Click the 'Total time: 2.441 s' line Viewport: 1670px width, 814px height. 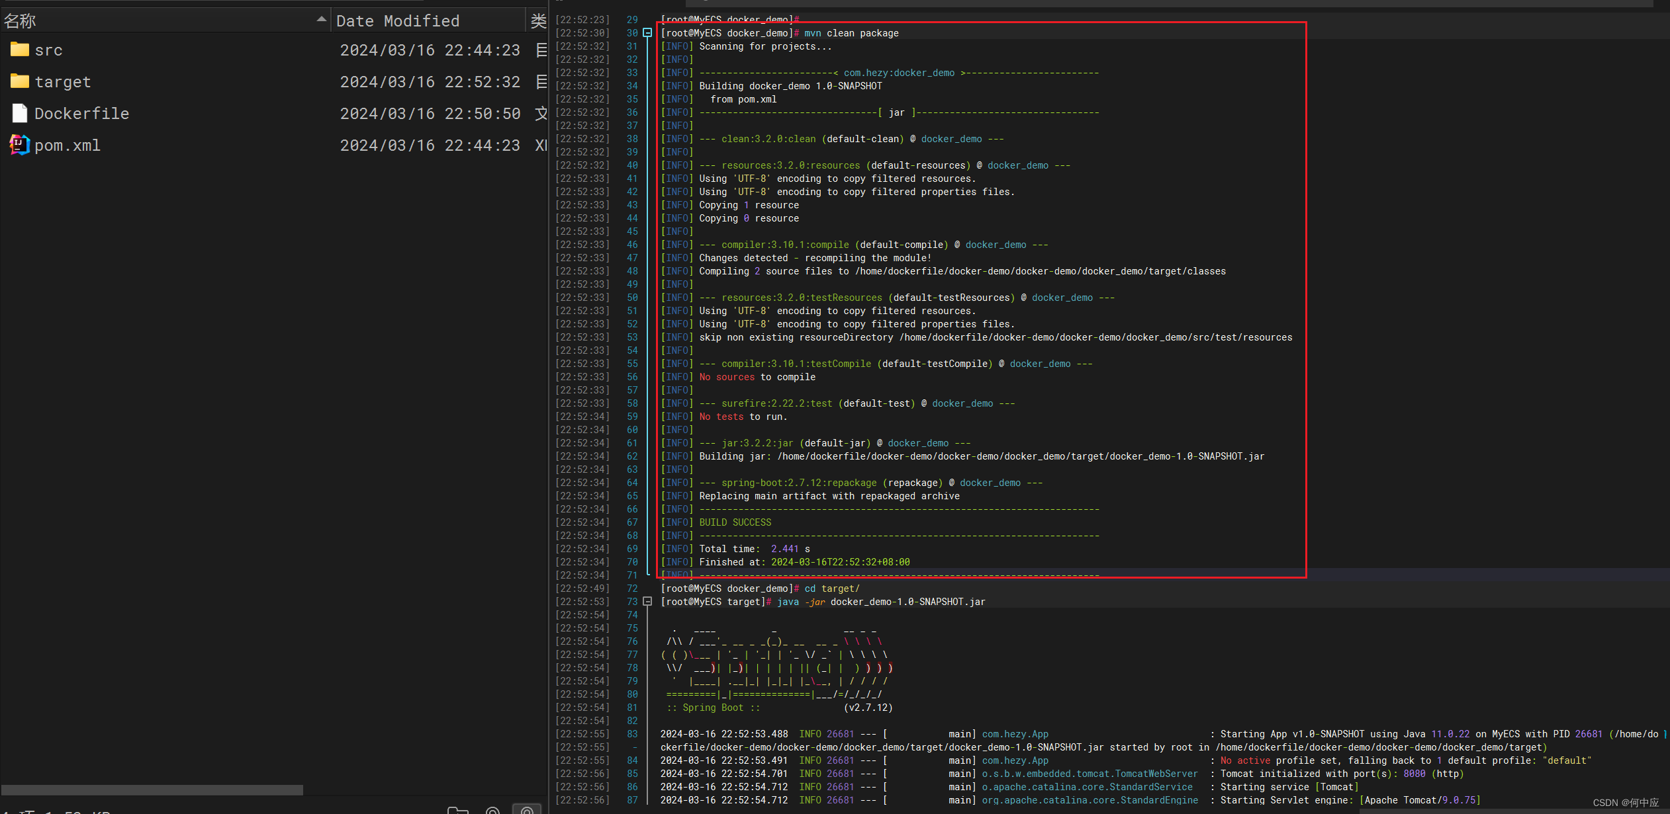[755, 549]
